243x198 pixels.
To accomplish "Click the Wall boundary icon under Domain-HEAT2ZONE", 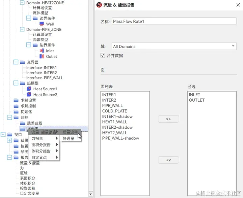I will [42, 24].
